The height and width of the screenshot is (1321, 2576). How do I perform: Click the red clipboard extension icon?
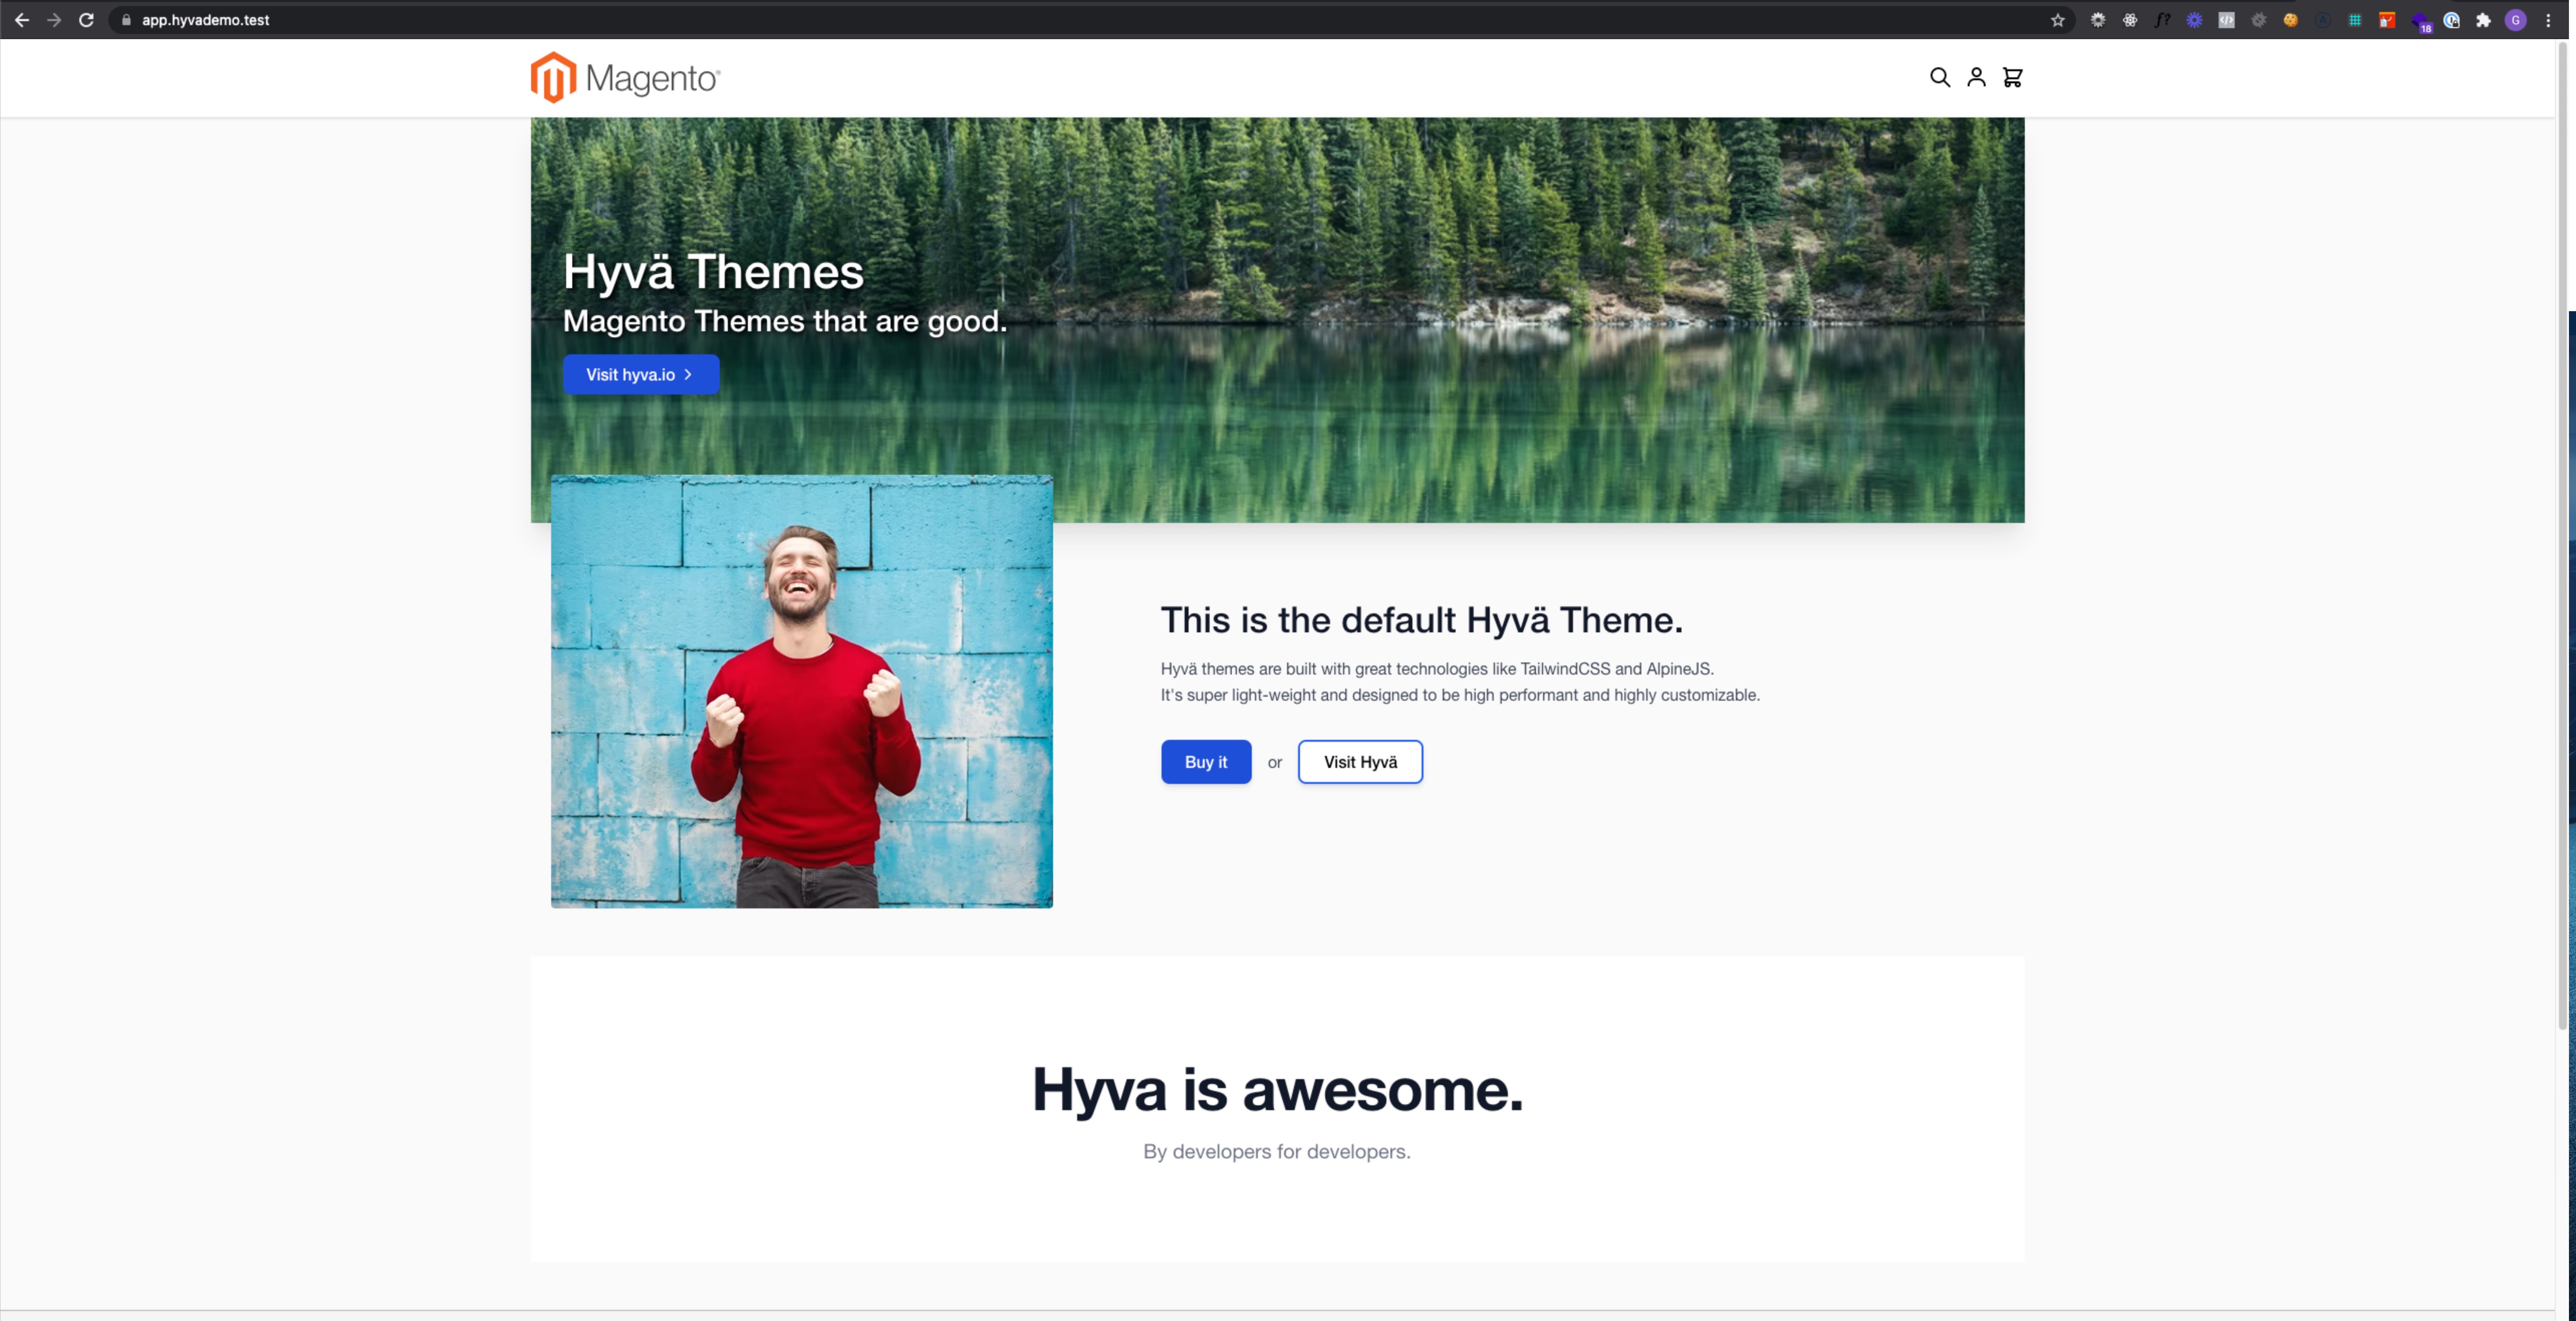coord(2387,20)
